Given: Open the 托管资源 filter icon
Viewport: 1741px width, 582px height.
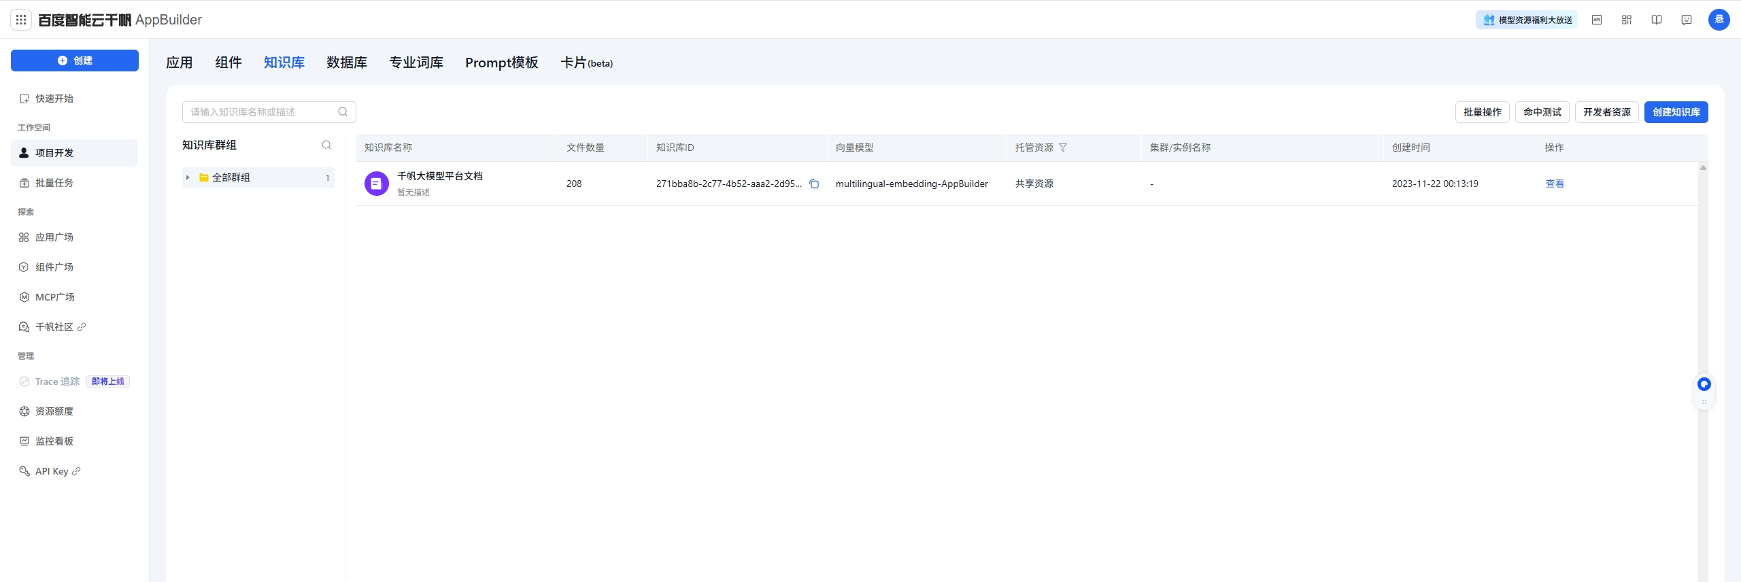Looking at the screenshot, I should coord(1063,148).
